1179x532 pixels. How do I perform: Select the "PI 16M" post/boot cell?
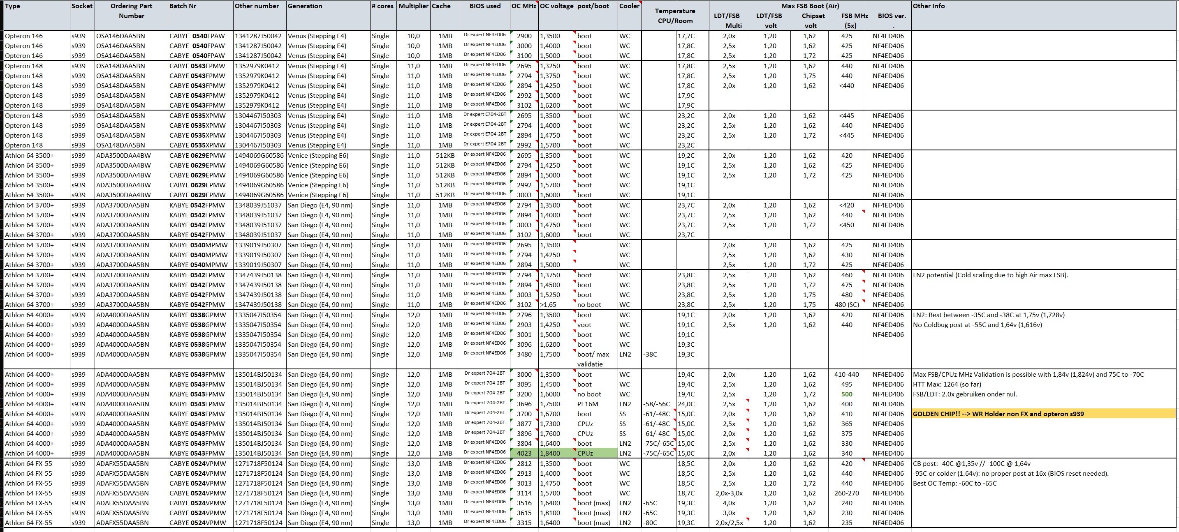(x=588, y=404)
